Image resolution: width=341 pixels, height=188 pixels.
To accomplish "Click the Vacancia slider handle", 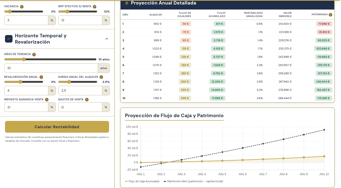I will (x=10, y=12).
